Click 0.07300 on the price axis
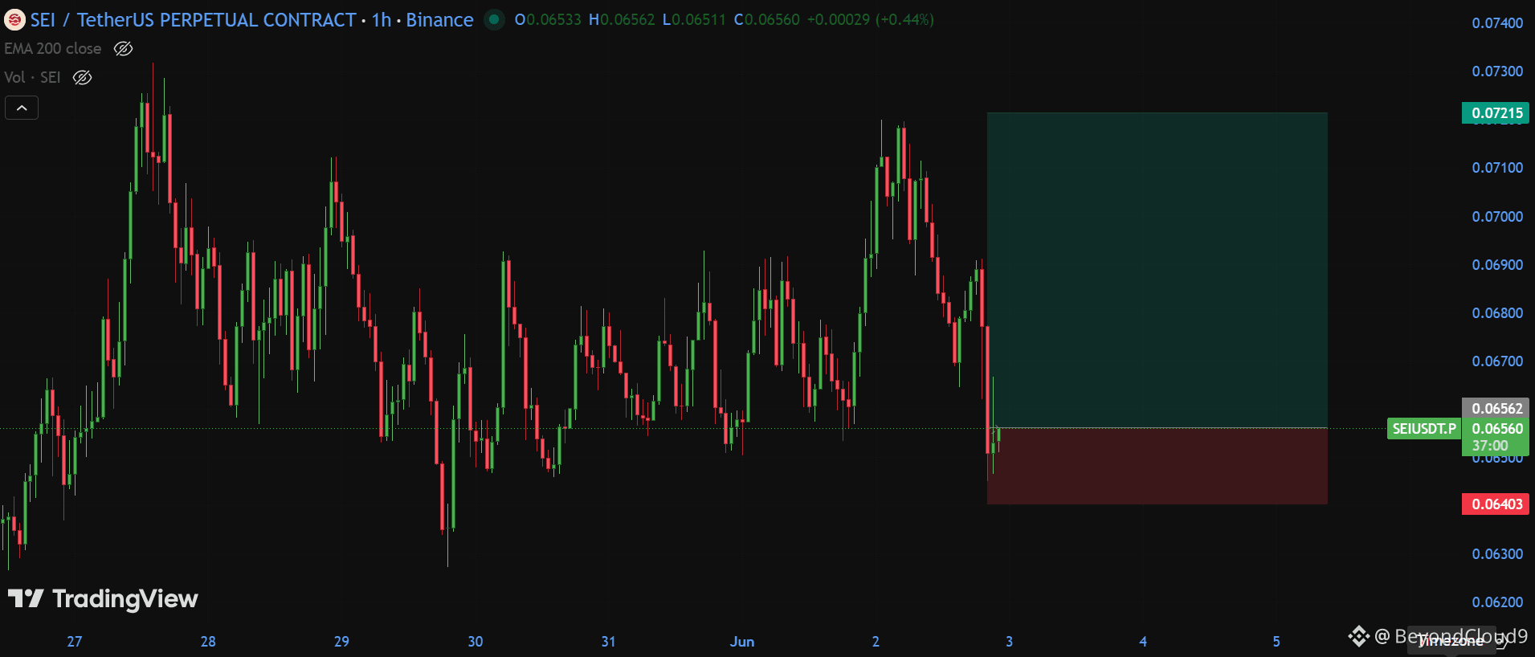Image resolution: width=1535 pixels, height=657 pixels. (1497, 71)
